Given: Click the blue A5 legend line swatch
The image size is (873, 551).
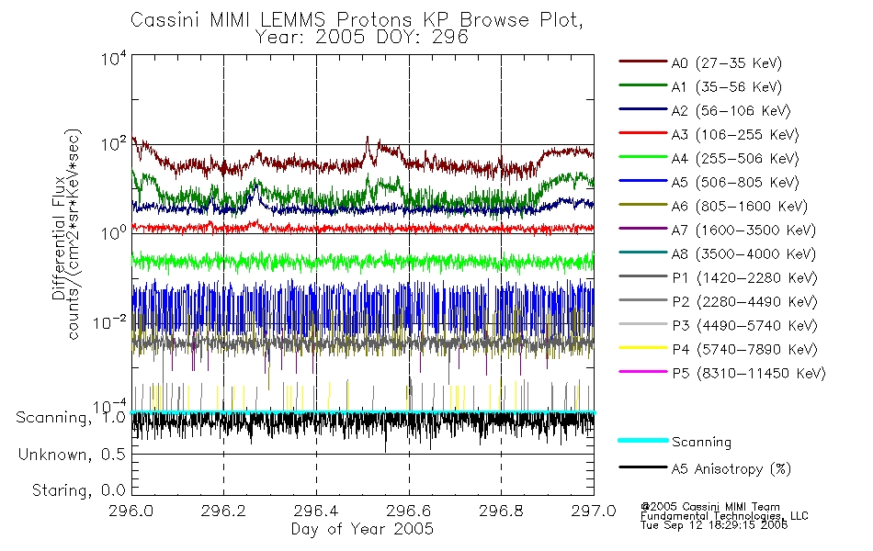Looking at the screenshot, I should pyautogui.click(x=643, y=181).
